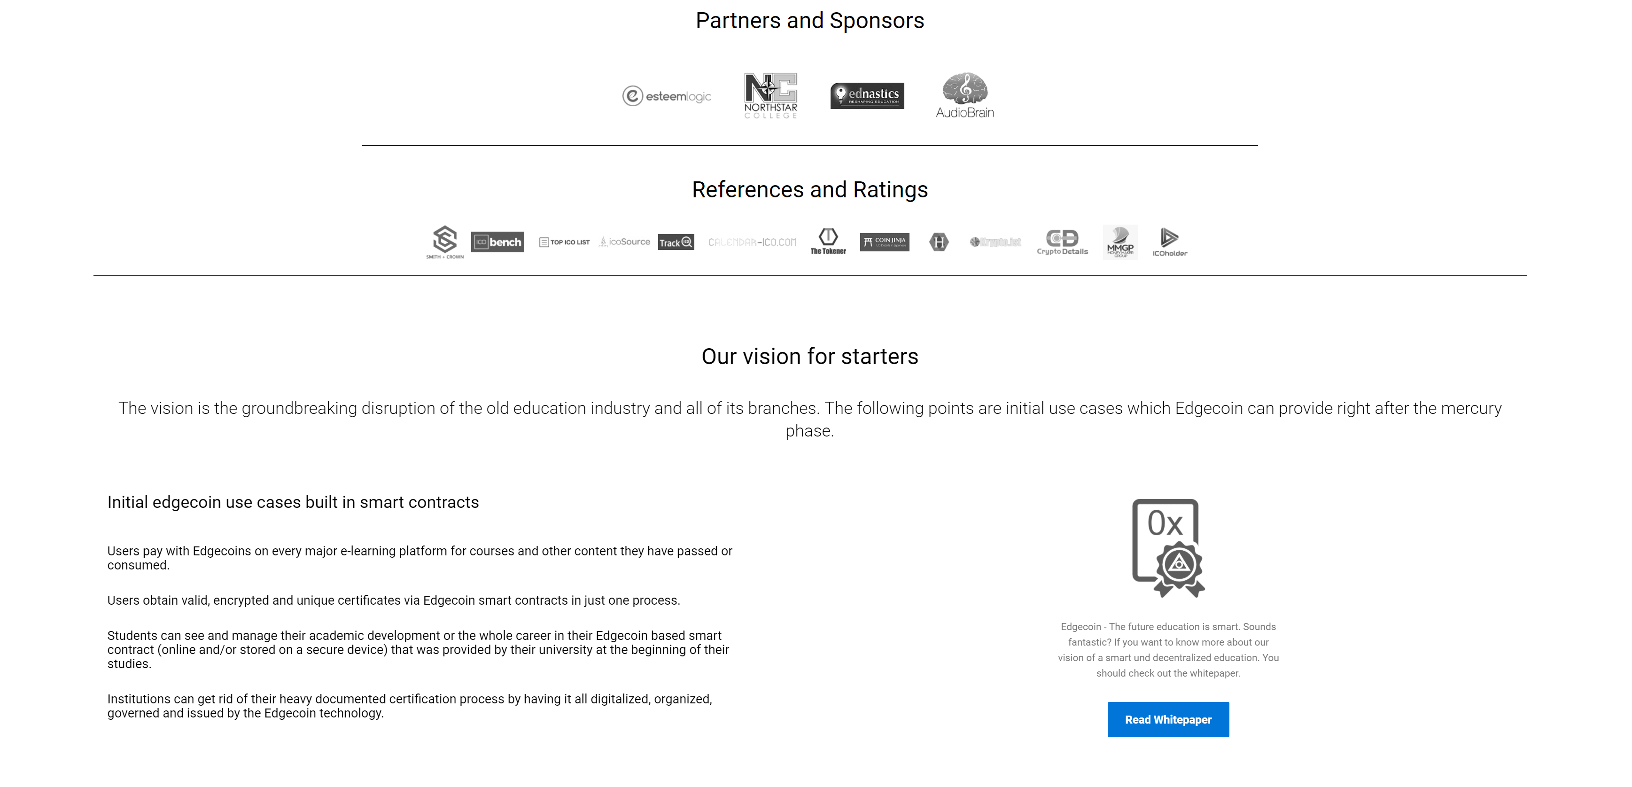The image size is (1632, 787).
Task: Click the Krypto.ist reference logo
Action: pos(995,242)
